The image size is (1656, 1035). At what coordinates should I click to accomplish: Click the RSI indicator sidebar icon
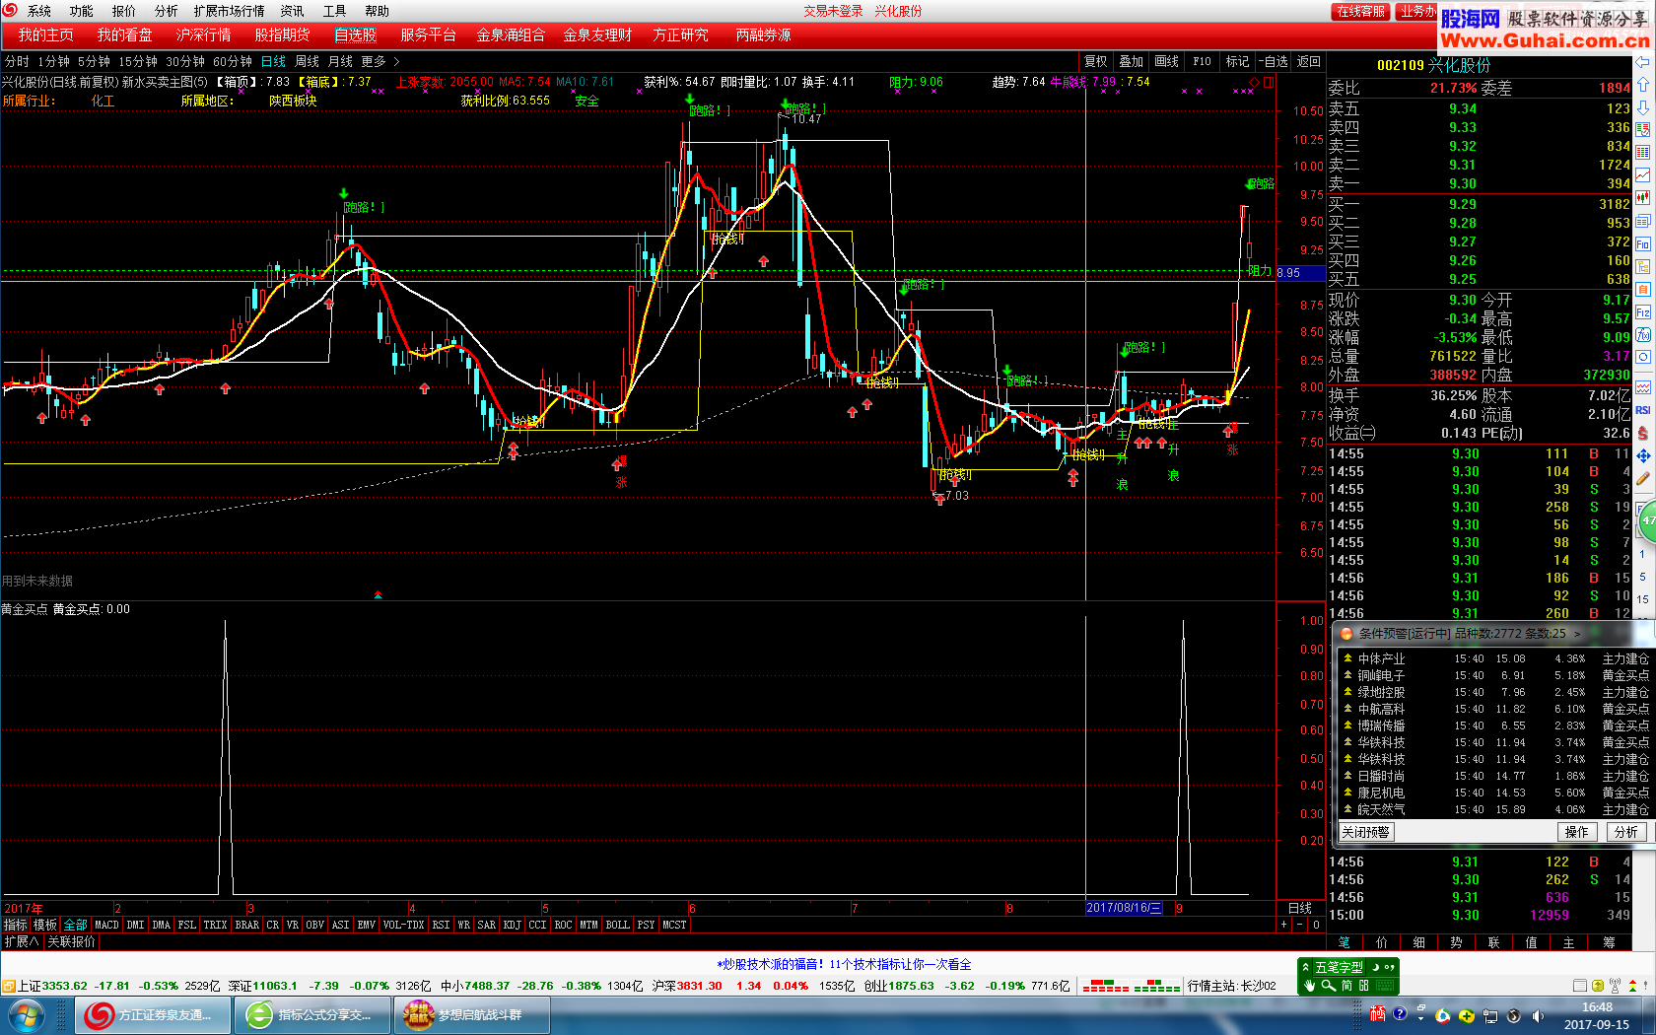(1643, 410)
